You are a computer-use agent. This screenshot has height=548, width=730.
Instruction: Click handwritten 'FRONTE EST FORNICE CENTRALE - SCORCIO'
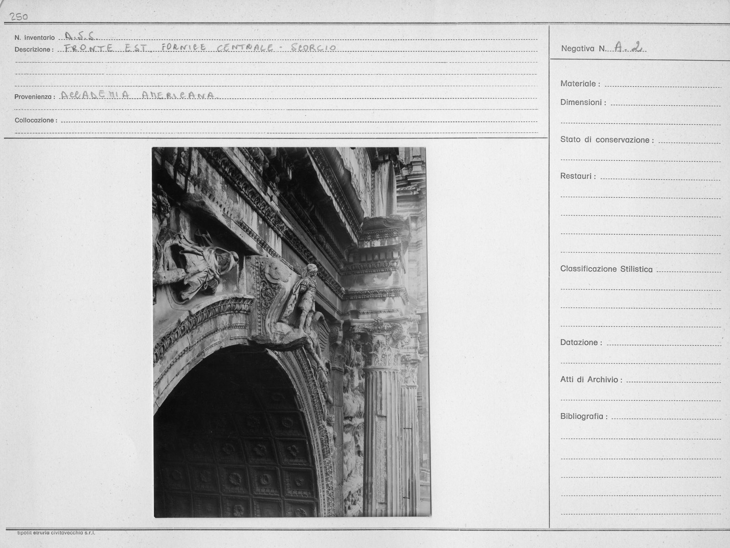200,47
